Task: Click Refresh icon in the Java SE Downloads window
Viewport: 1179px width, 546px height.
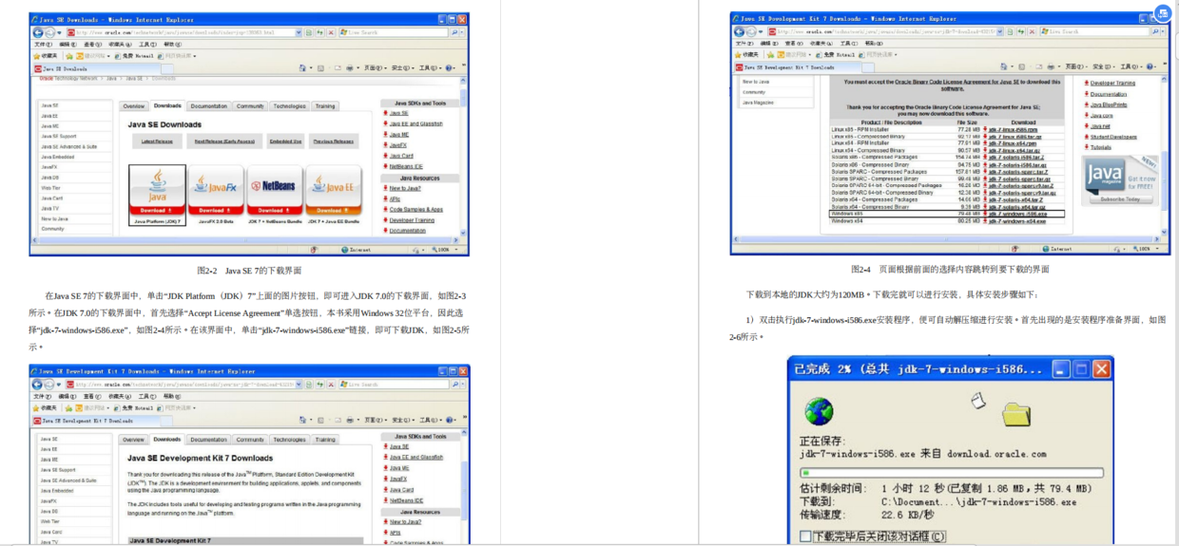Action: [319, 31]
